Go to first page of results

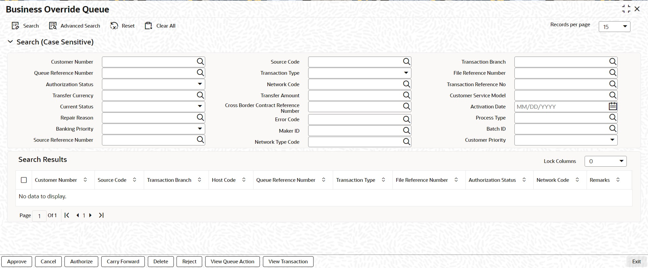[67, 215]
